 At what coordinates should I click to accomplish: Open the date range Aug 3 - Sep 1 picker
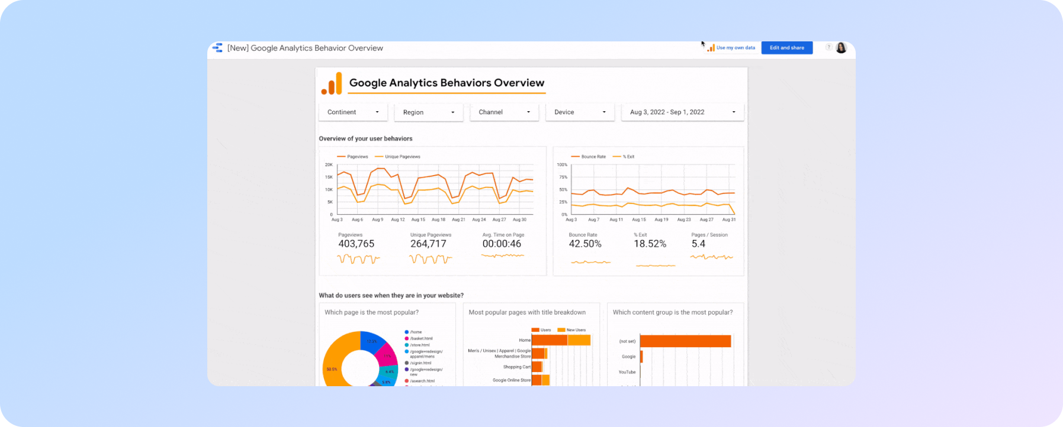pyautogui.click(x=682, y=112)
